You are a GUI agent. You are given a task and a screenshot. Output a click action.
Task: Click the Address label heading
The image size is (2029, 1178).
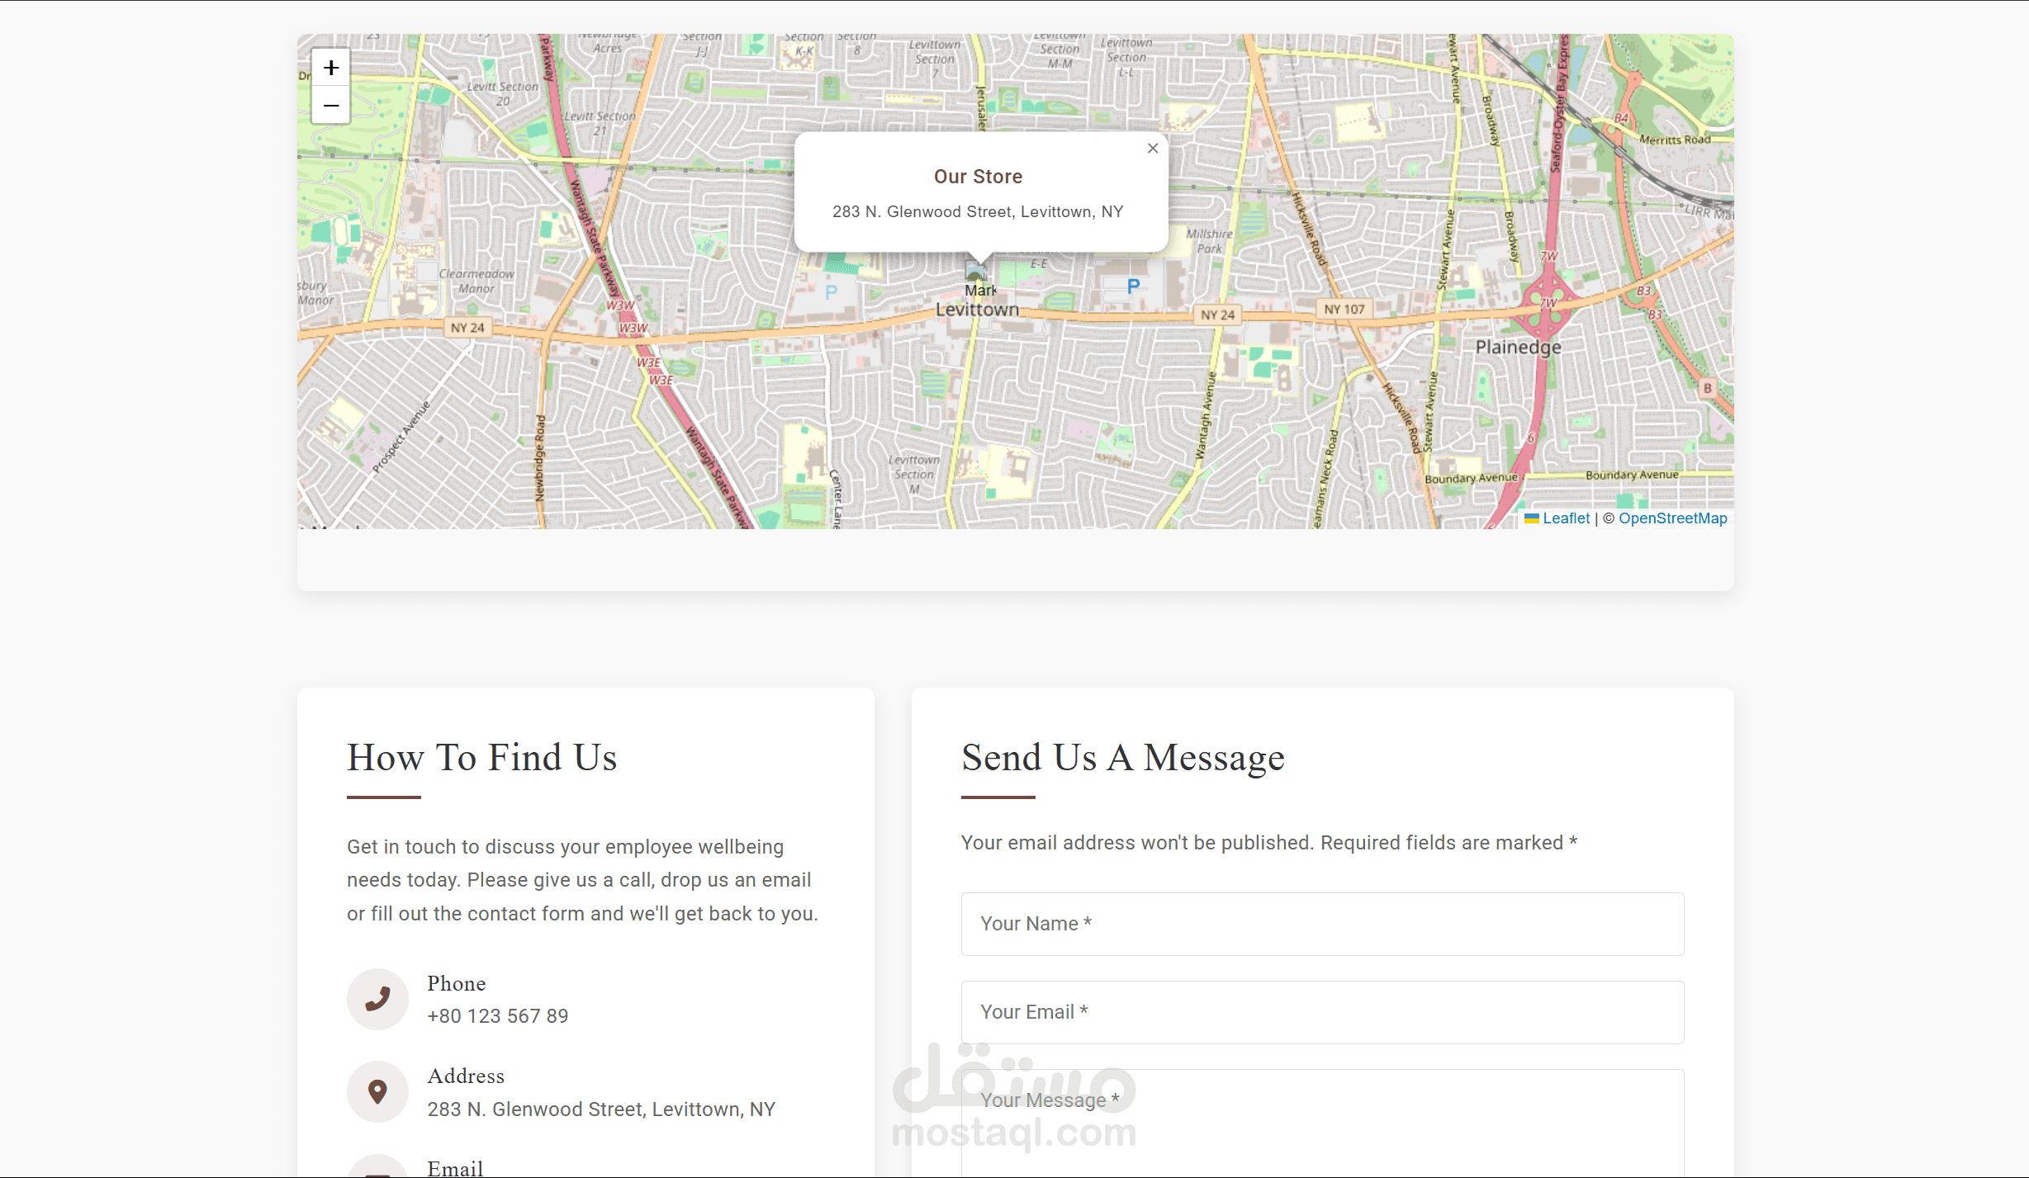(466, 1076)
